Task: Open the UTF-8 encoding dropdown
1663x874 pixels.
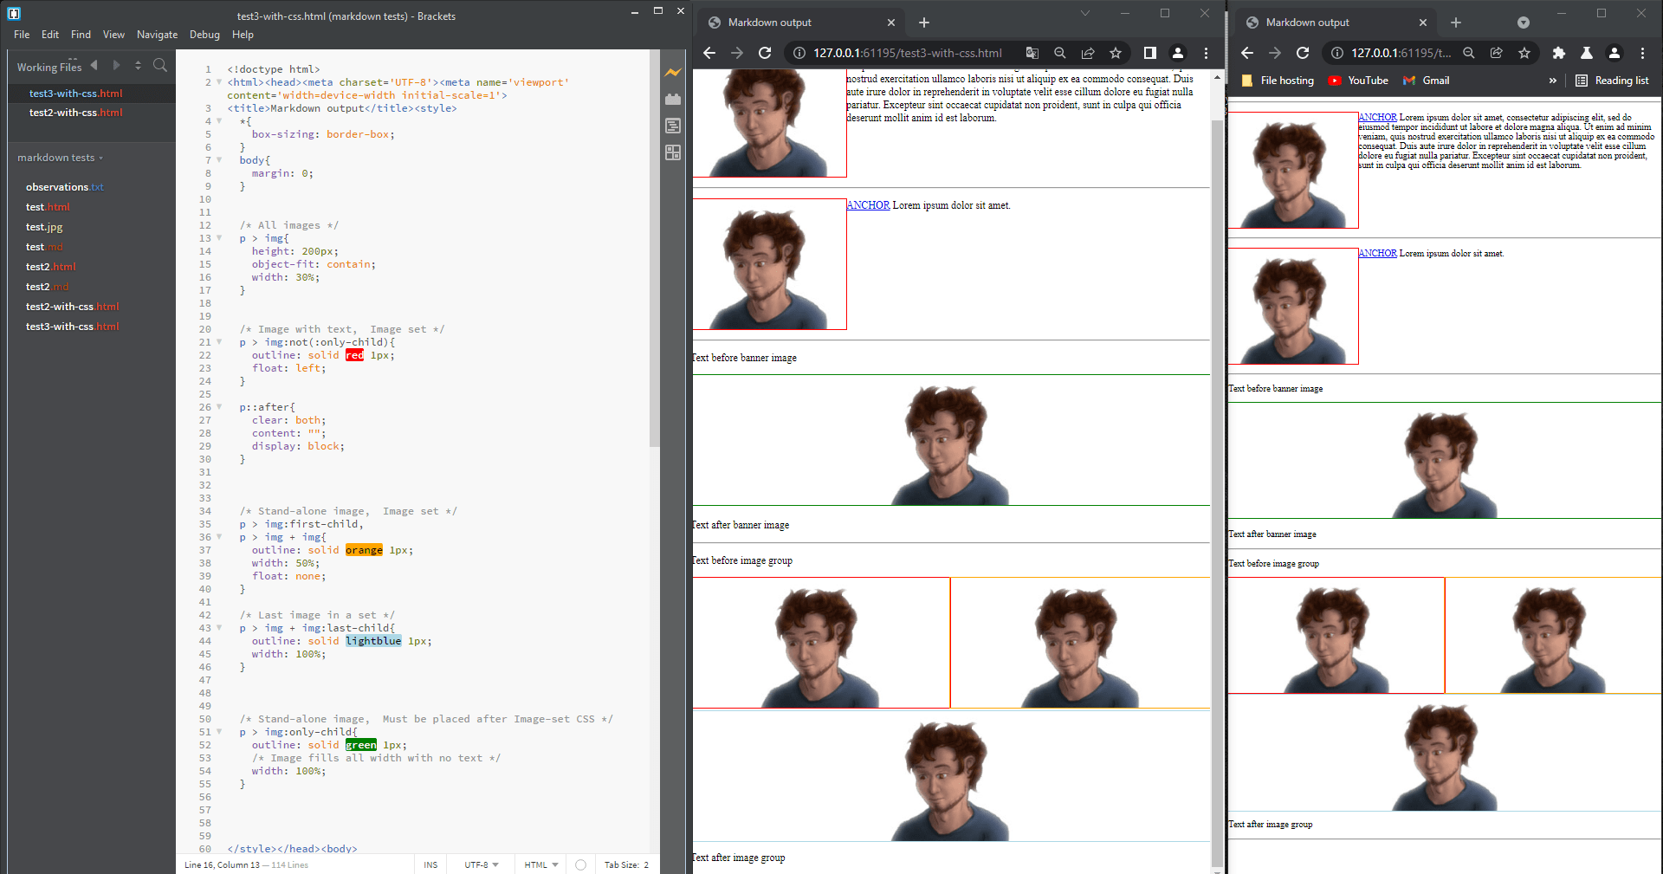Action: 481,864
